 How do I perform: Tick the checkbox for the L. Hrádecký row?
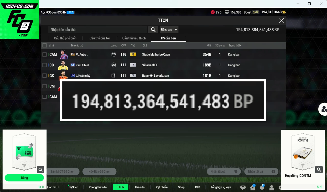[x=44, y=76]
